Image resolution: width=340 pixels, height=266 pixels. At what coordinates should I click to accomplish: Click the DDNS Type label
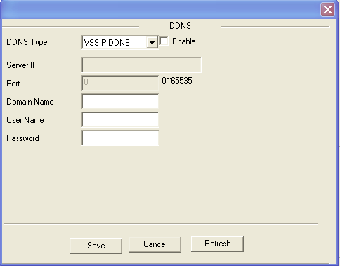click(27, 42)
